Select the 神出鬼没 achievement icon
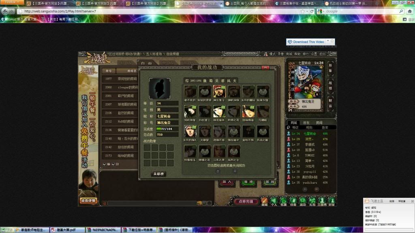Image resolution: width=415 pixels, height=233 pixels. coord(219,91)
